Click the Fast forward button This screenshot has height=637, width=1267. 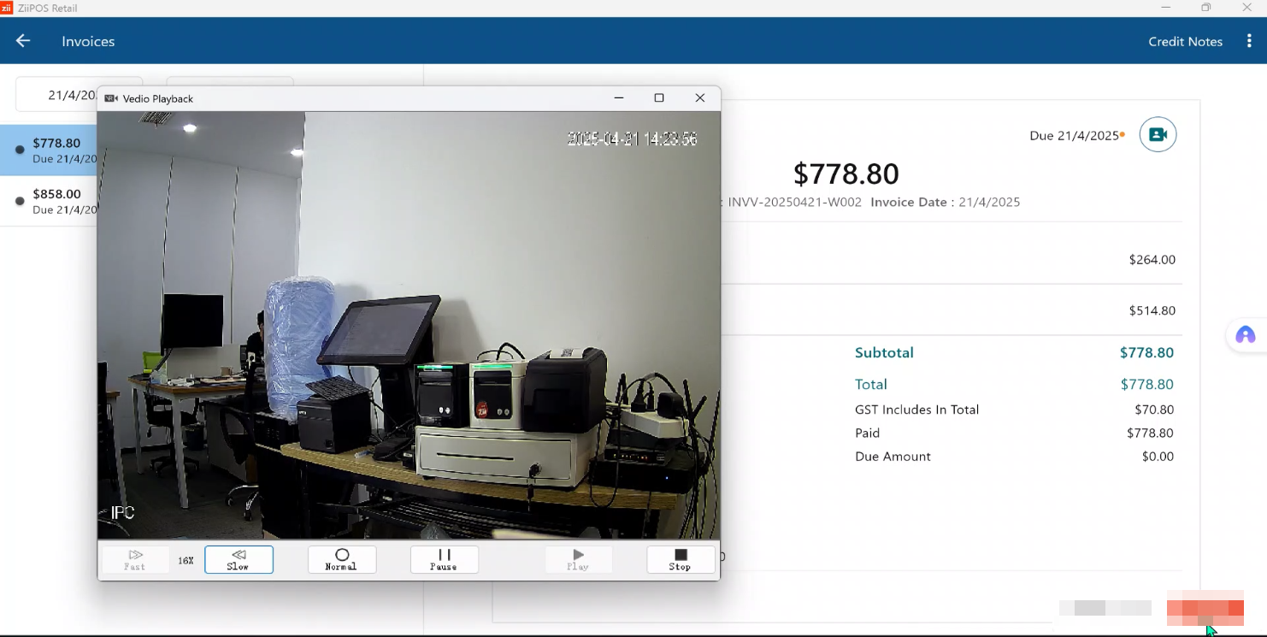135,559
